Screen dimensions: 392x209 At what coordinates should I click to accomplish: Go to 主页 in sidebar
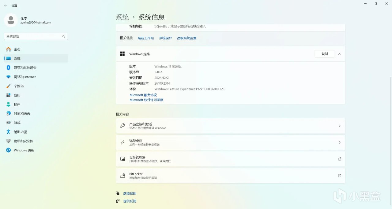[36, 49]
